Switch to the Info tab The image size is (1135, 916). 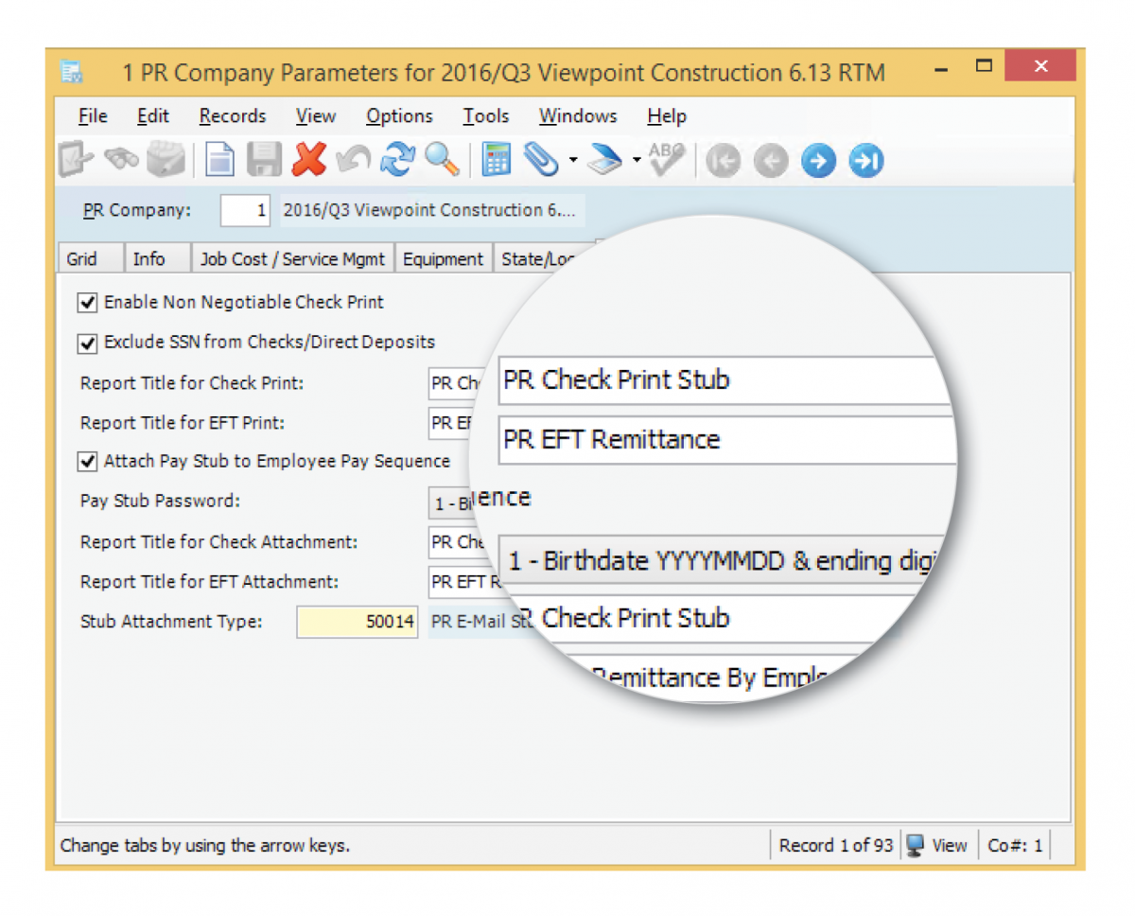click(x=157, y=258)
